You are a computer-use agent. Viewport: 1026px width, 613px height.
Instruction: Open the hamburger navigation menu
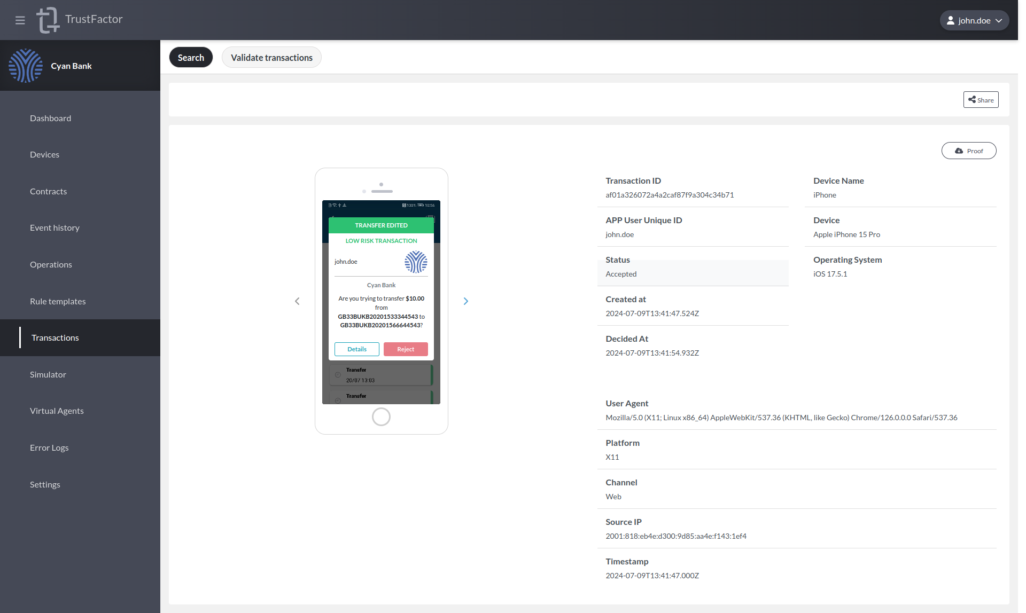click(x=20, y=20)
